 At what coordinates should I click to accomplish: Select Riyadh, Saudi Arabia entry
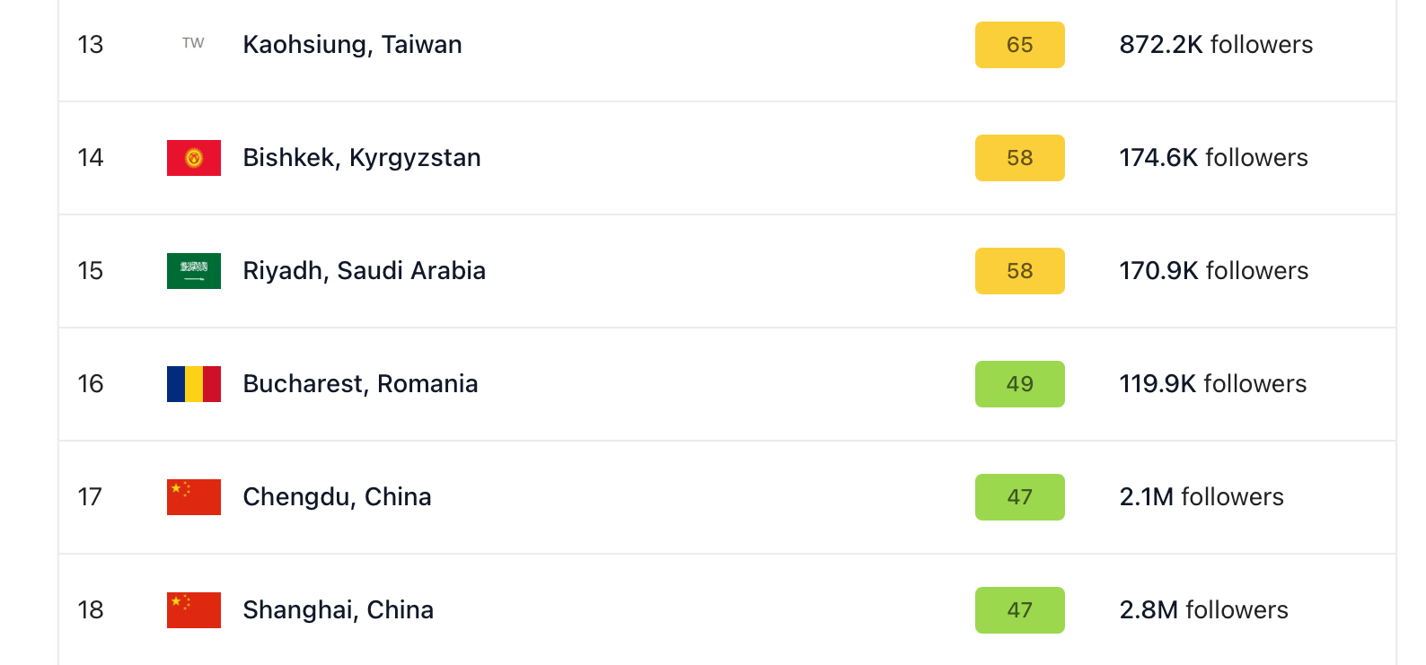[364, 271]
